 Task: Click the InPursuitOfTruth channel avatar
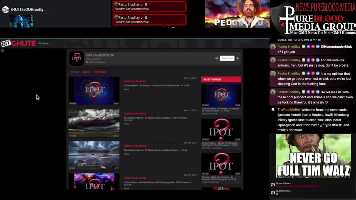(x=76, y=58)
